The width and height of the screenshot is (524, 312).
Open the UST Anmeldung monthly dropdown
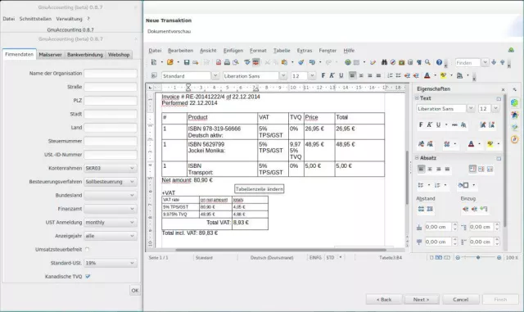[x=111, y=222]
